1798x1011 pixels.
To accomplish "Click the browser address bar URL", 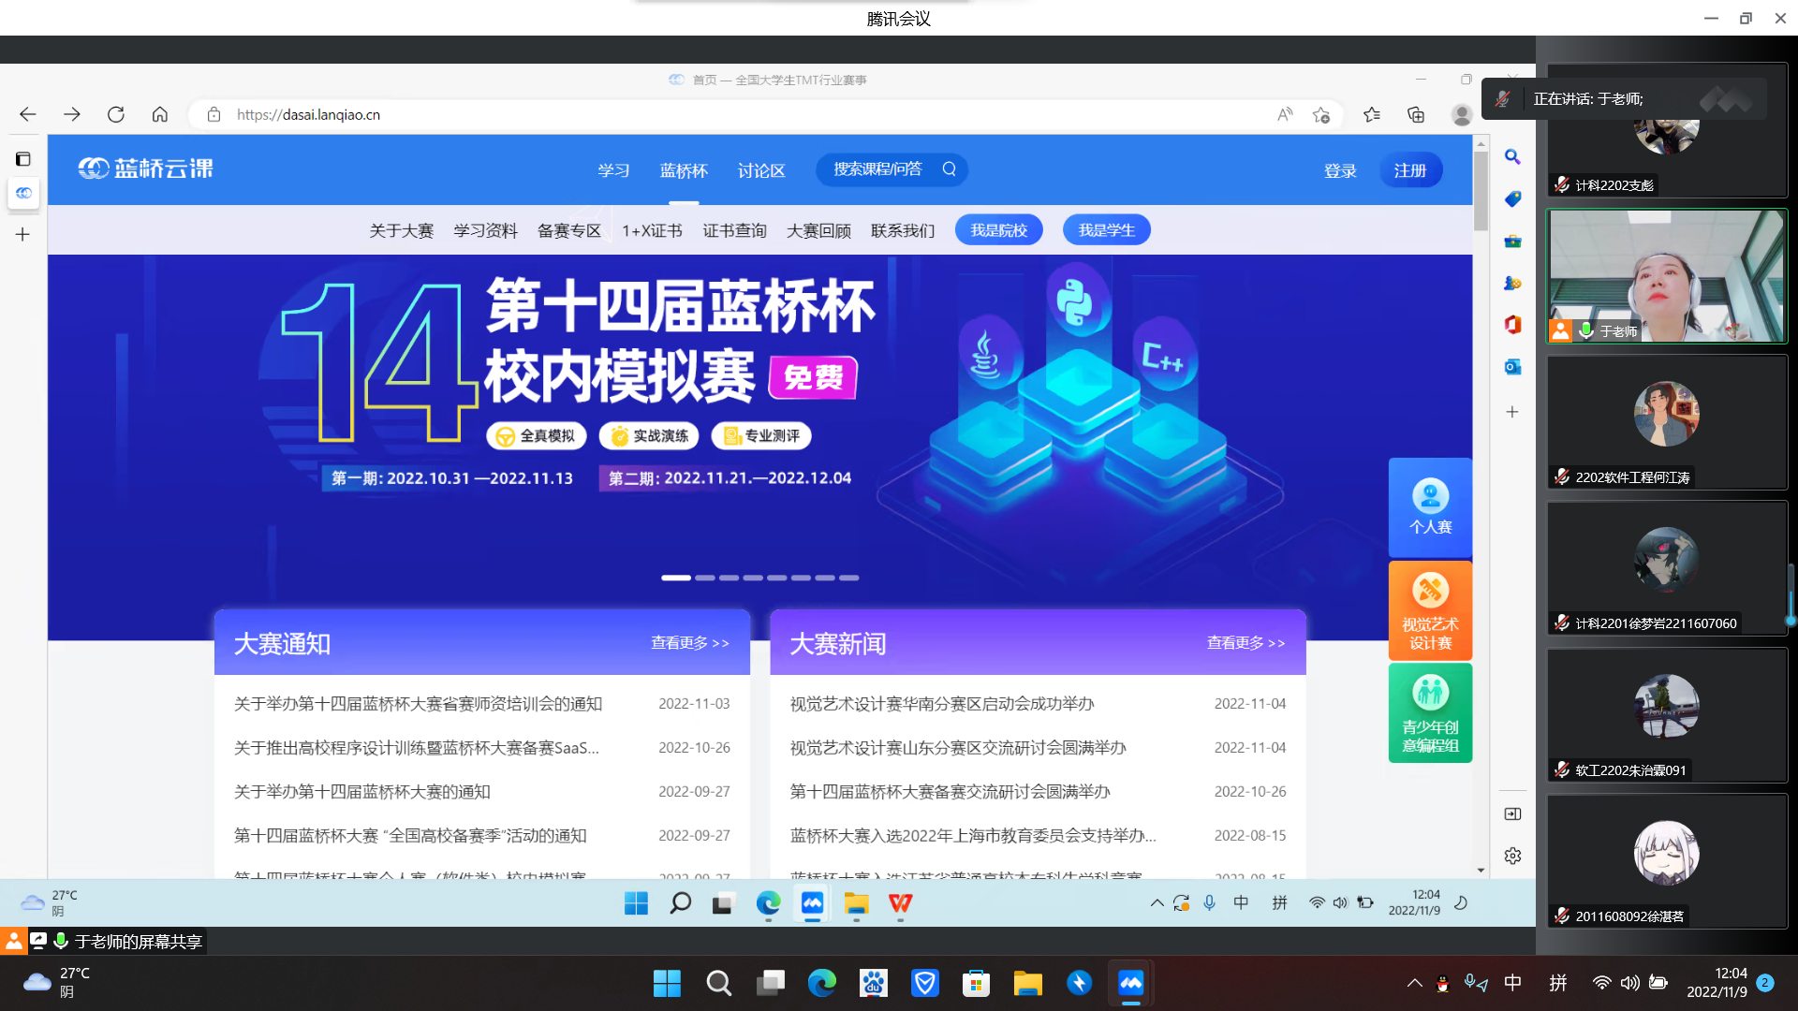I will tap(308, 114).
